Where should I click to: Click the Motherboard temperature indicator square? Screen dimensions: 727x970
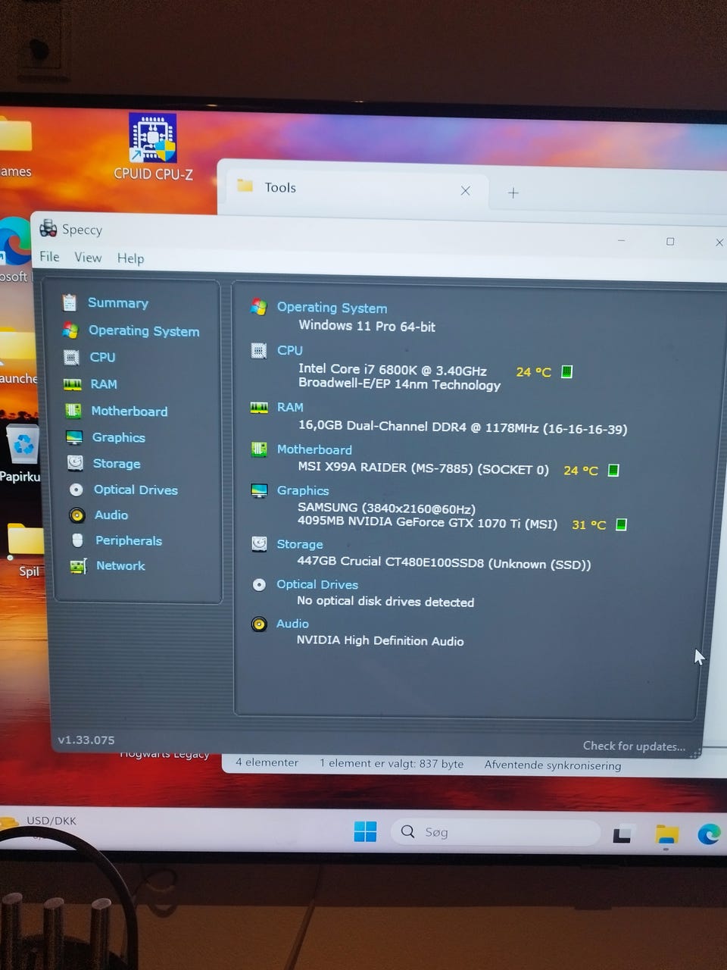[613, 470]
